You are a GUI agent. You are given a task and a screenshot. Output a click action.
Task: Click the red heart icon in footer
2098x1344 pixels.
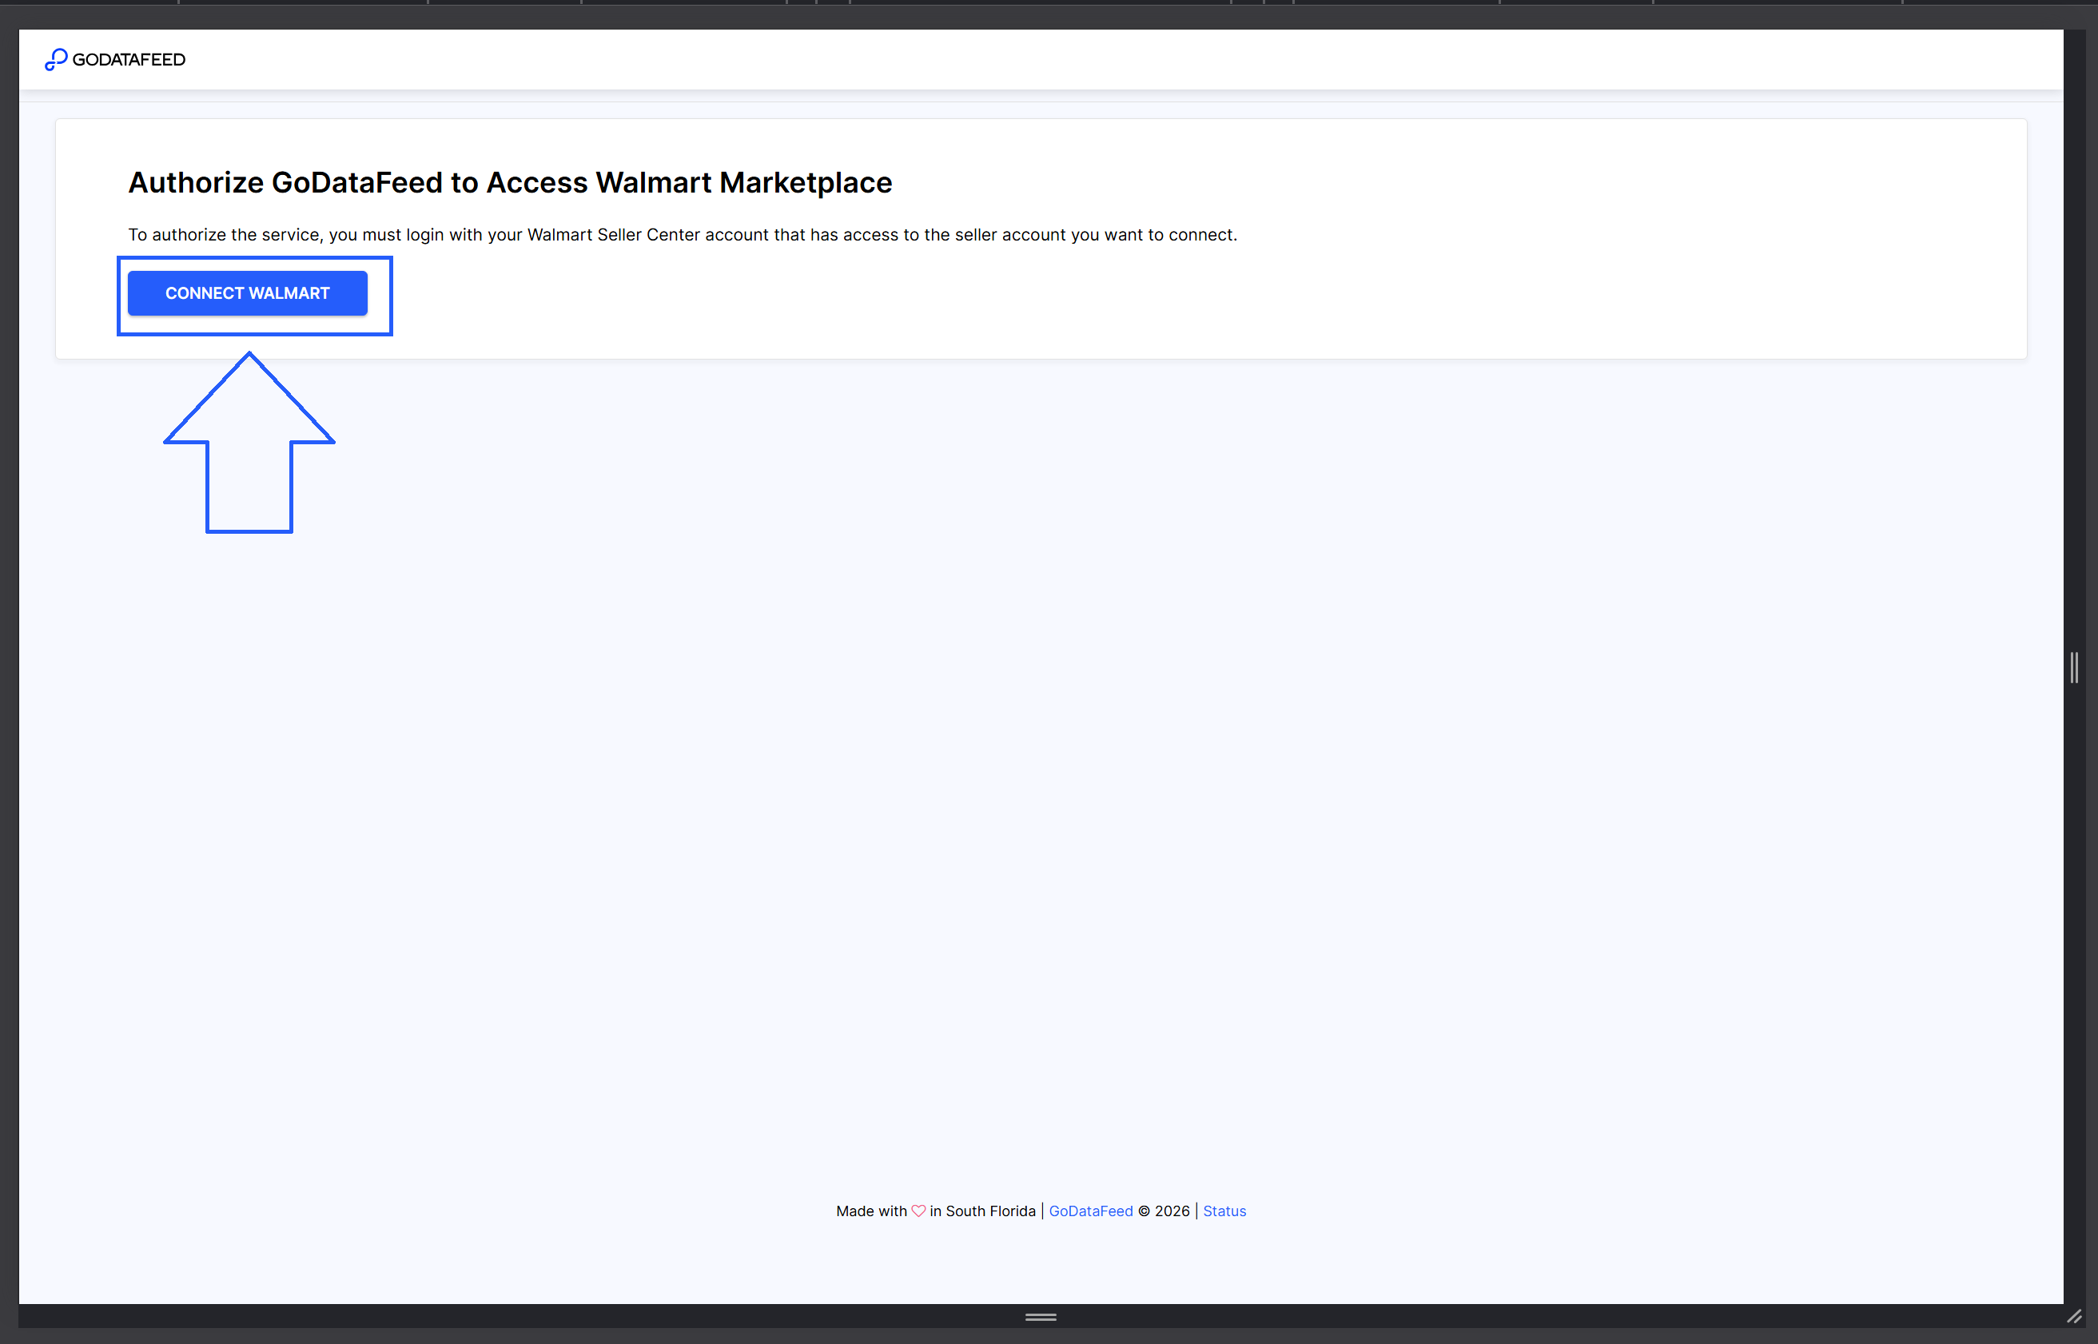coord(918,1211)
